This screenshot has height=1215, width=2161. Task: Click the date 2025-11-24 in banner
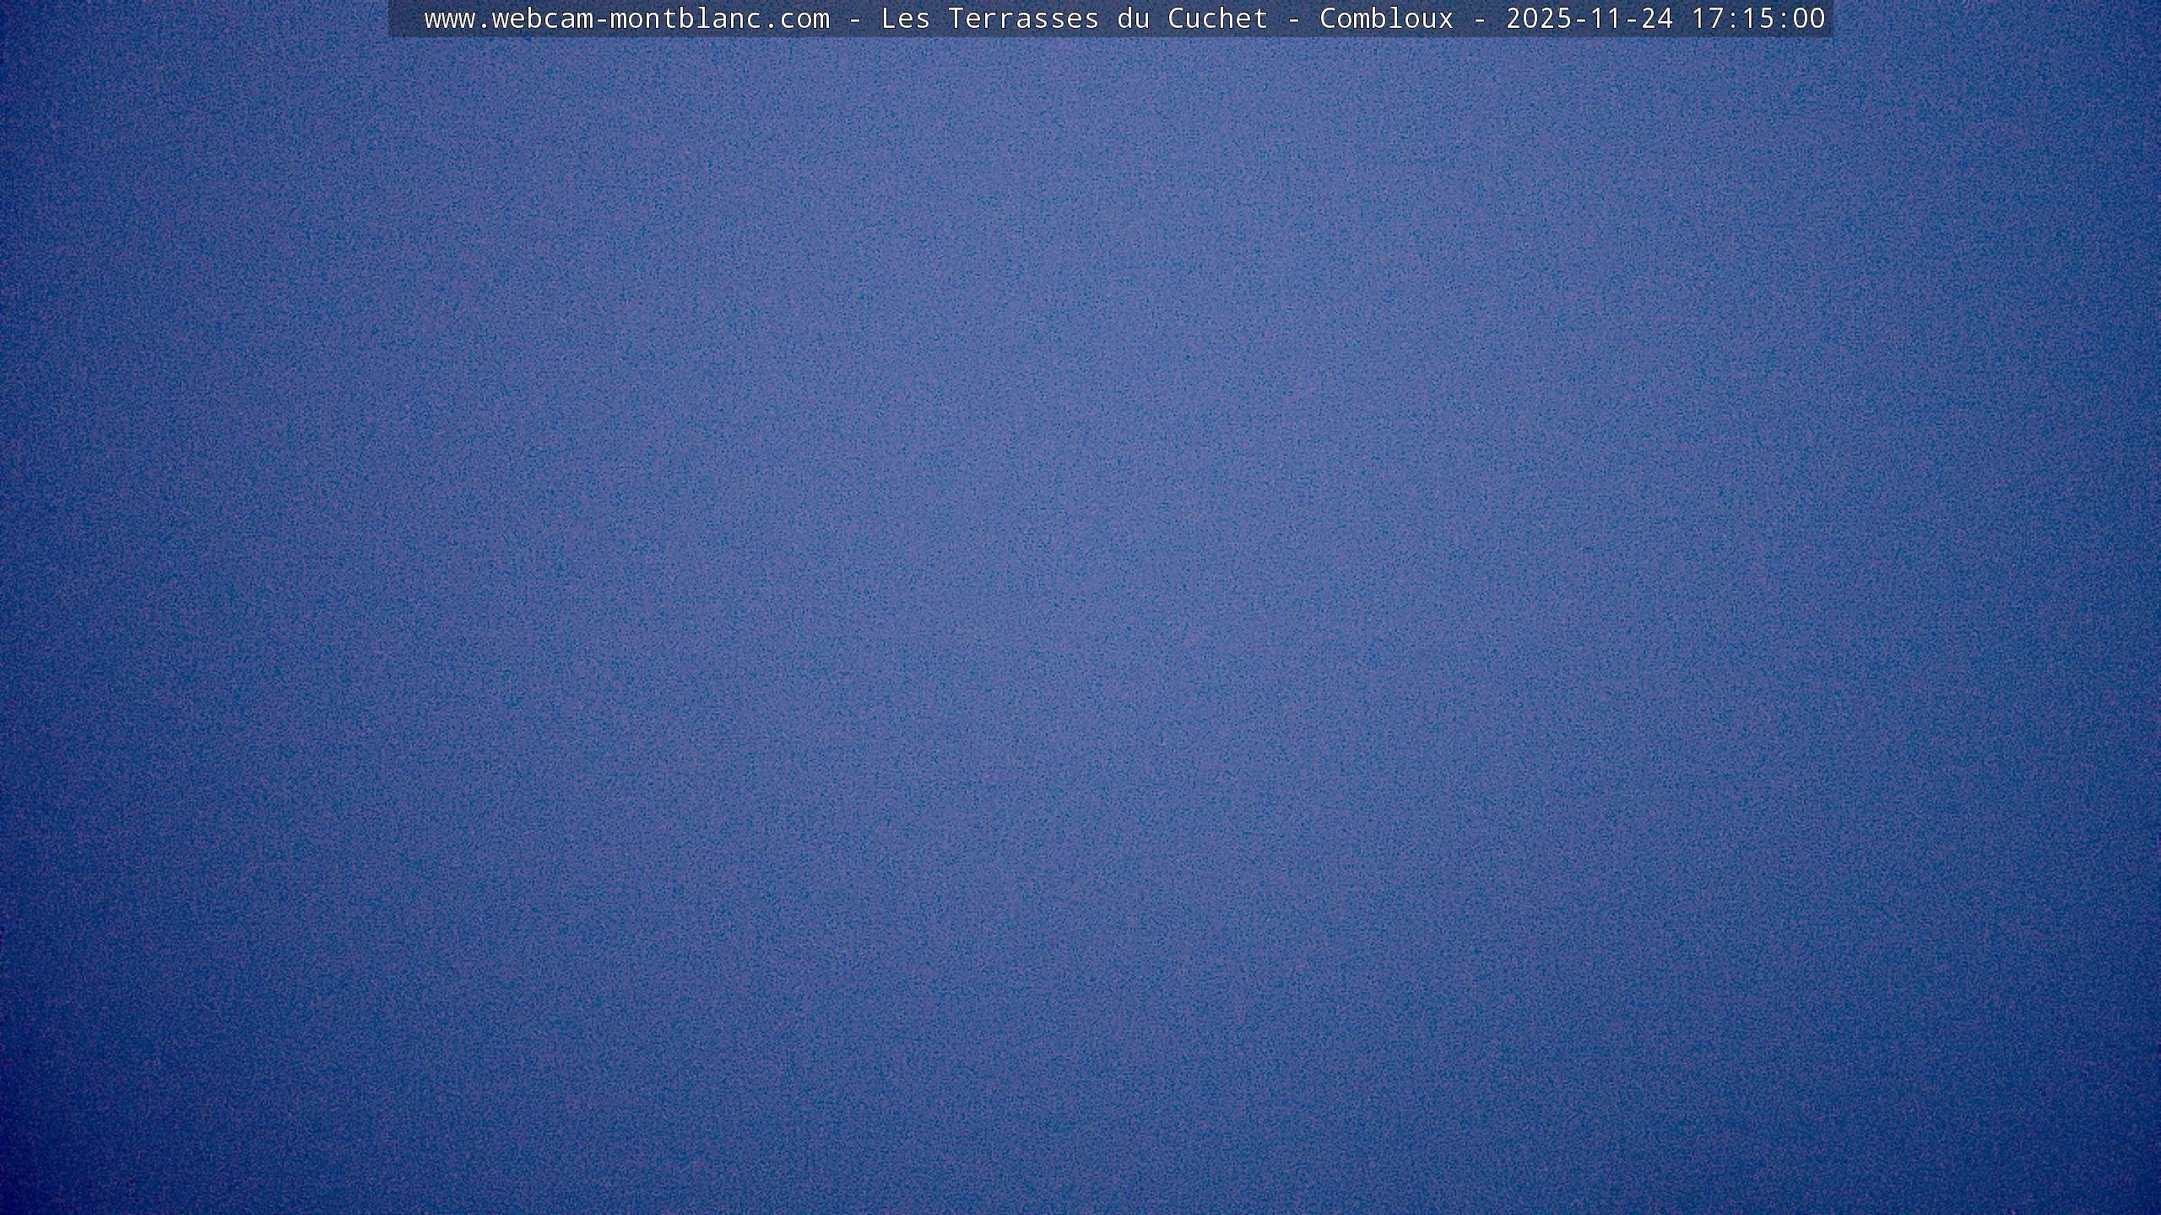point(1589,19)
